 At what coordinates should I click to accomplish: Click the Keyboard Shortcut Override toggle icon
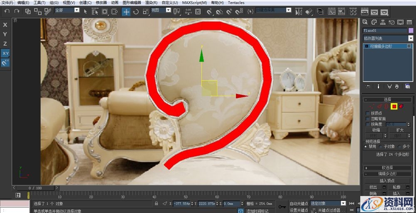pos(198,12)
